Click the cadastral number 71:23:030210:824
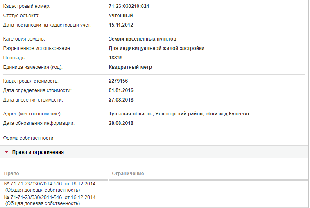The height and width of the screenshot is (208, 310). [129, 6]
